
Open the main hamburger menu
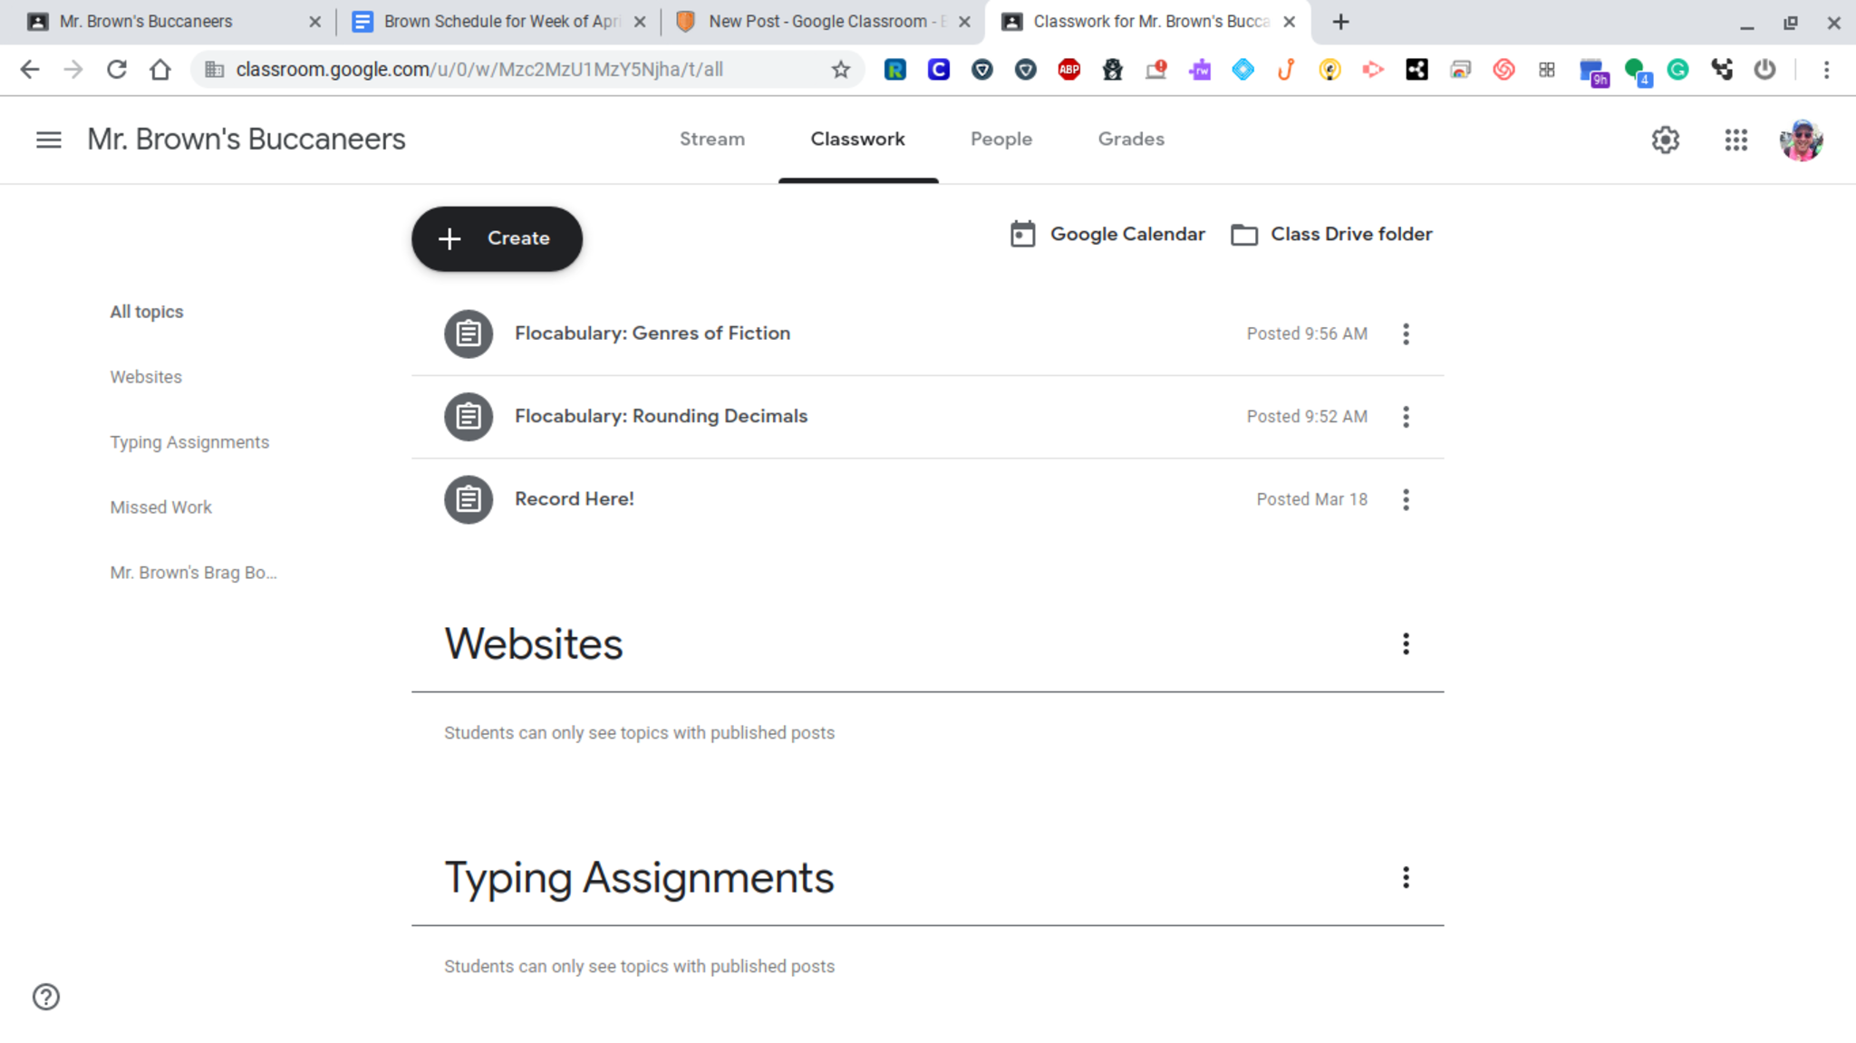pos(49,140)
